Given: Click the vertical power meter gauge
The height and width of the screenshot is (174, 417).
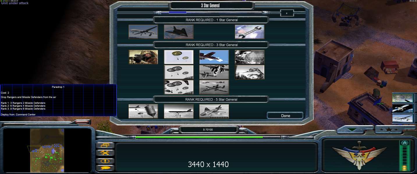Looking at the screenshot, I should (x=405, y=156).
